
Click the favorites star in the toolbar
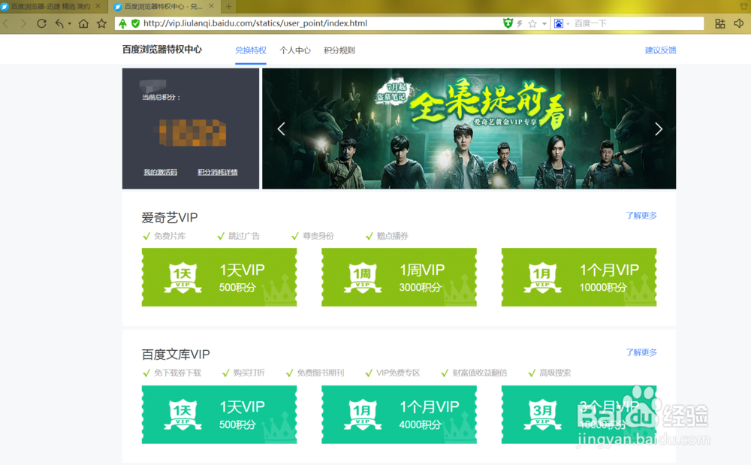[x=101, y=23]
